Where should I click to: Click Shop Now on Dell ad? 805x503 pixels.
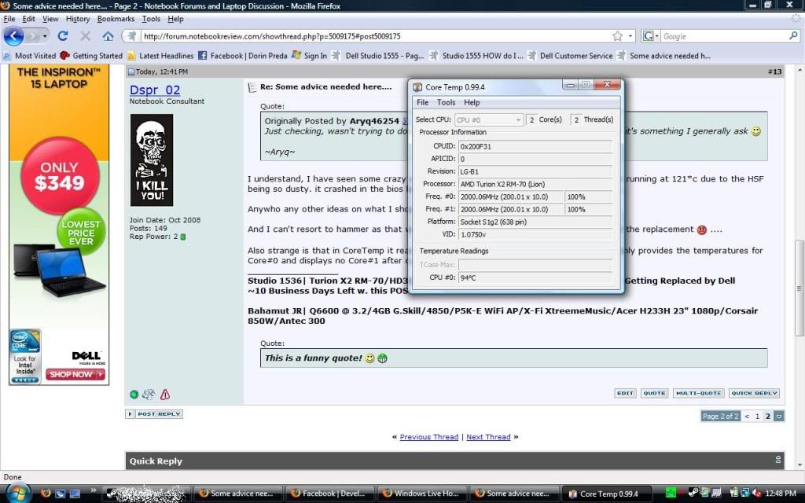[x=75, y=374]
